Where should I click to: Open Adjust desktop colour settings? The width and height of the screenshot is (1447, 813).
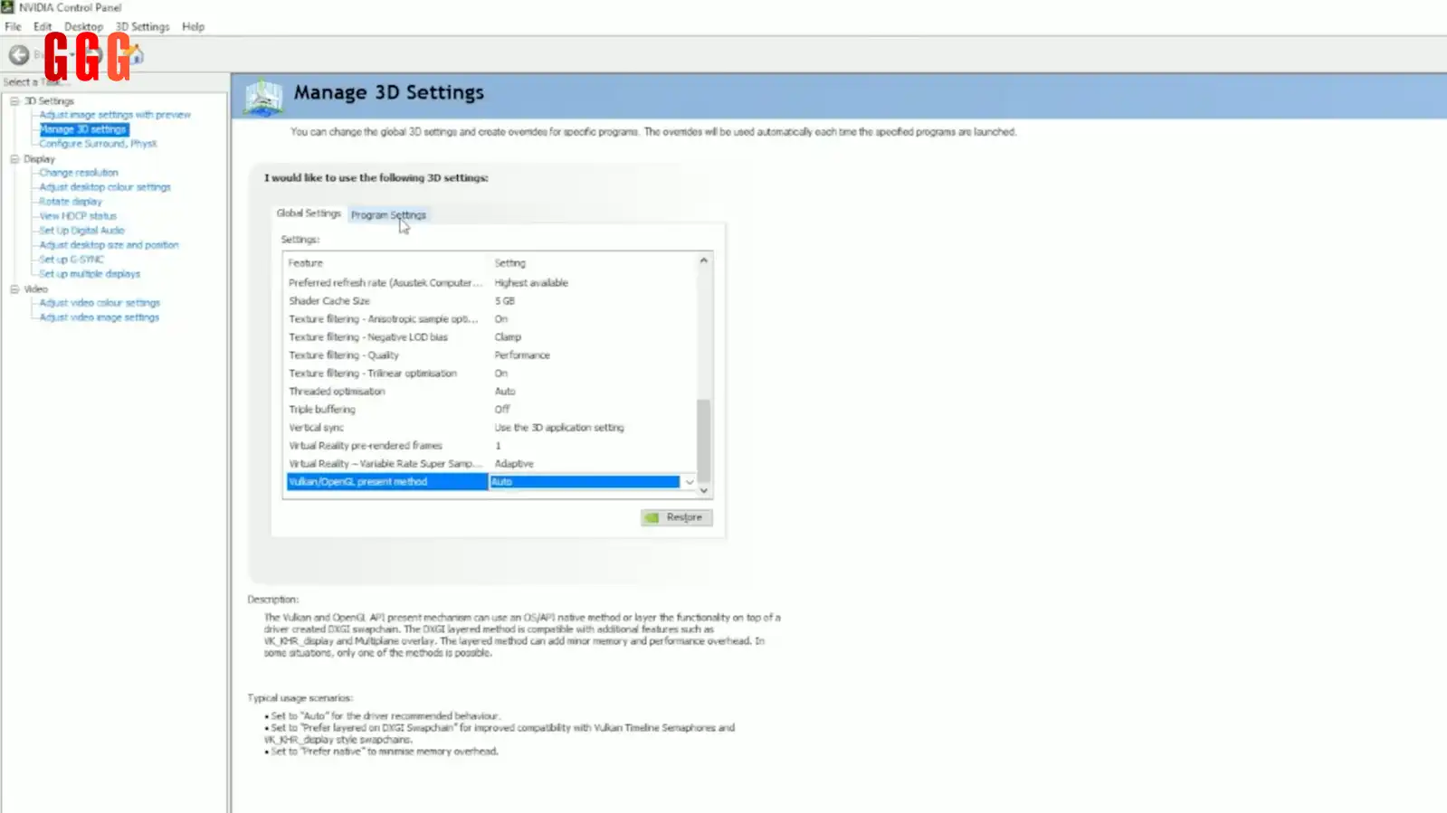pyautogui.click(x=105, y=187)
